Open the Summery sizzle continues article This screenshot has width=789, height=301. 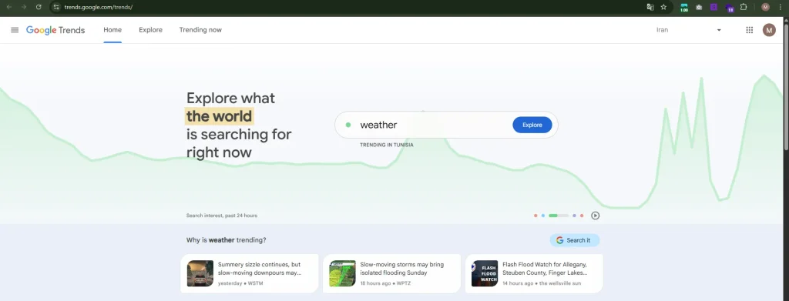(249, 273)
